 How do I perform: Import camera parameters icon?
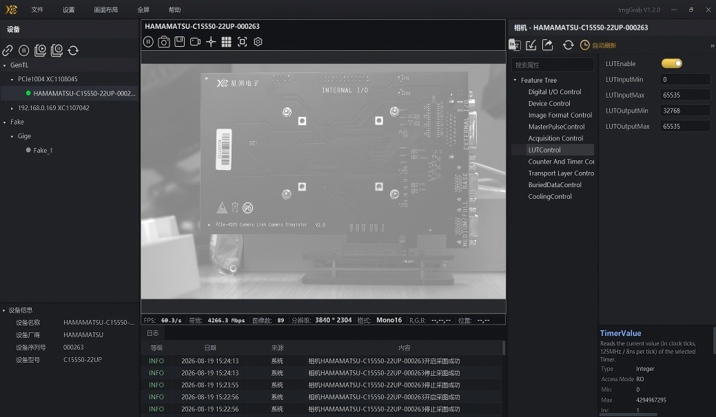pyautogui.click(x=531, y=45)
